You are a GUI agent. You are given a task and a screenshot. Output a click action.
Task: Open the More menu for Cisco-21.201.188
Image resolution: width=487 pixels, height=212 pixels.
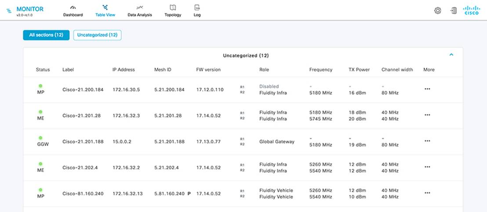(427, 141)
